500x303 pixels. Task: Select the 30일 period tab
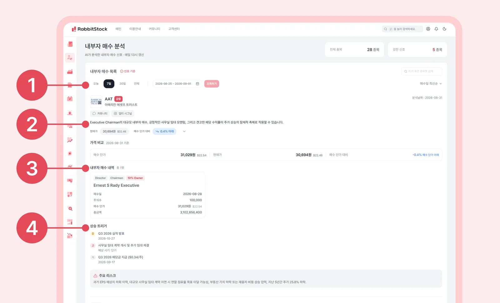pyautogui.click(x=122, y=84)
